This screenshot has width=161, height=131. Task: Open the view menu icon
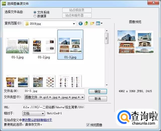99,24
